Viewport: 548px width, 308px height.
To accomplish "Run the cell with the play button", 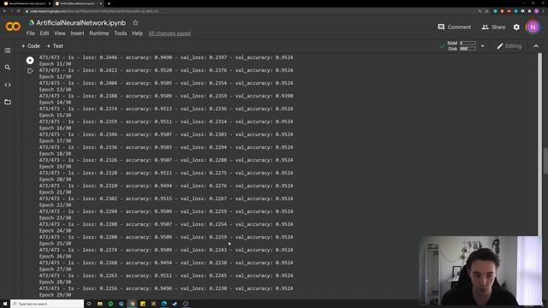I will pos(30,61).
